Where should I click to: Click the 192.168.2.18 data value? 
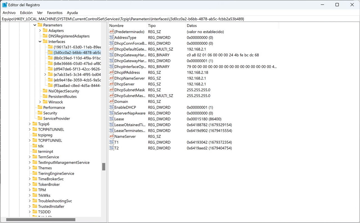click(x=197, y=73)
